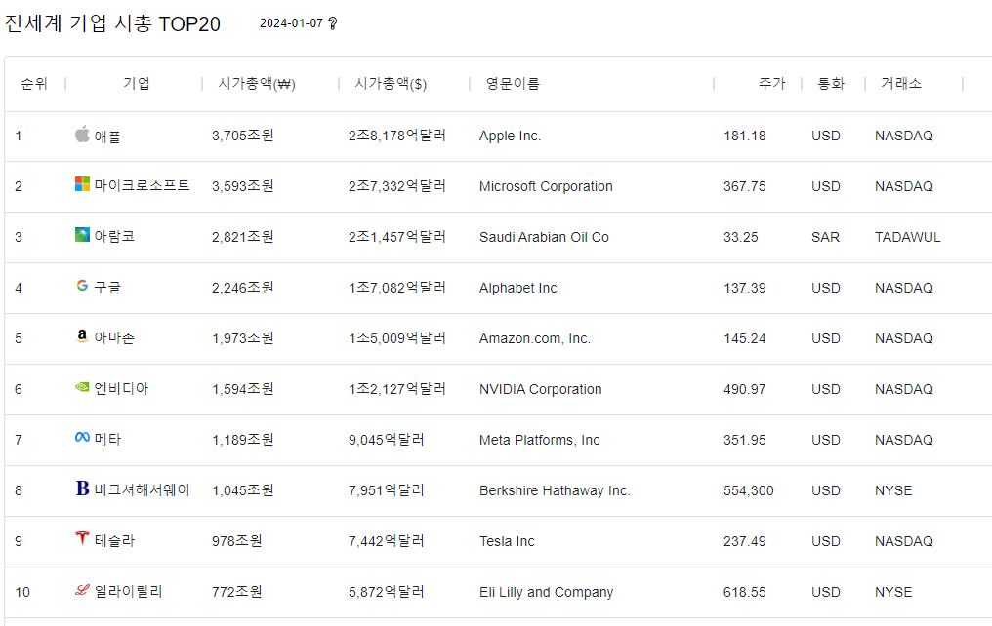This screenshot has height=626, width=992.
Task: Click the Google G logo icon
Action: click(x=82, y=286)
